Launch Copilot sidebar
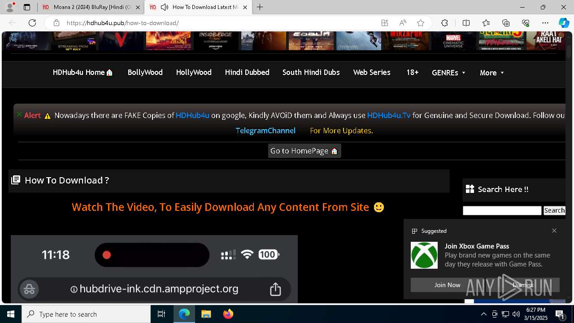 point(564,23)
